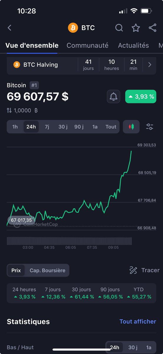Tap the YTD 55,27 % stat
This screenshot has height=354, width=163.
(x=139, y=293)
